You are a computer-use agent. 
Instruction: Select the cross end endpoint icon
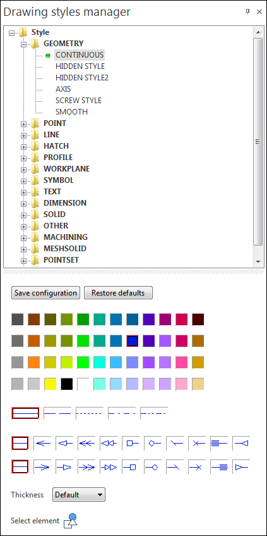click(x=198, y=466)
